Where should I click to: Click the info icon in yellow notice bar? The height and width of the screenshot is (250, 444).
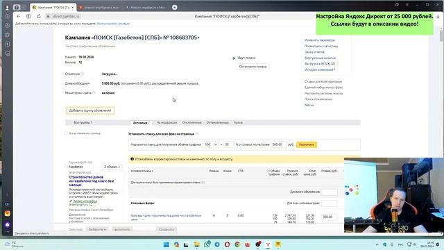(132, 159)
